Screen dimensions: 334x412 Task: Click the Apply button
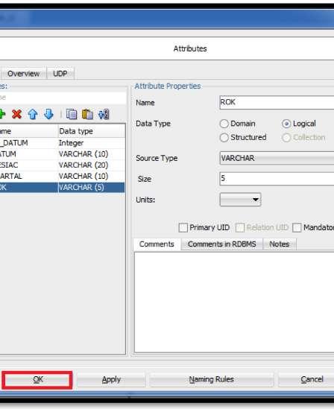pyautogui.click(x=111, y=379)
